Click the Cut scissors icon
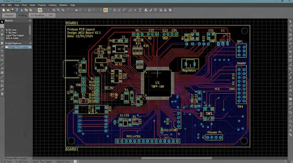Image resolution: width=293 pixels, height=163 pixels. coord(22,10)
